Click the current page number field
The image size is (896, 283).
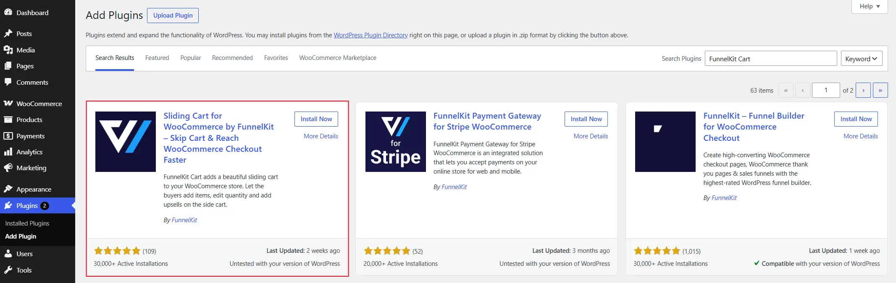click(826, 90)
